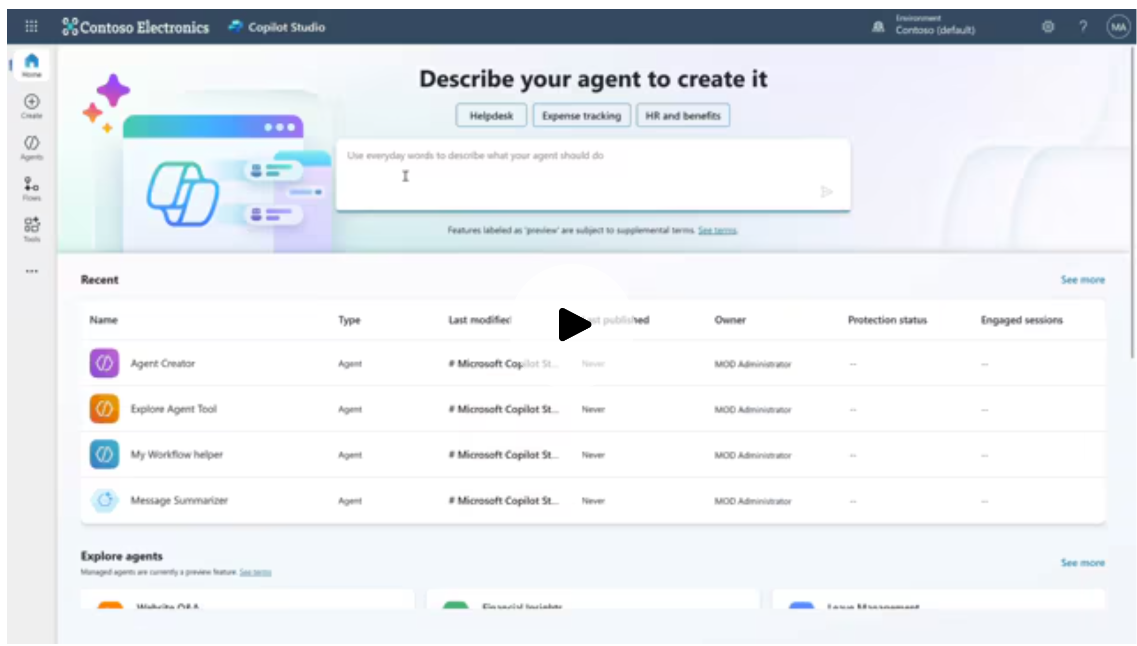Select the HR and benefits suggestion chip
The height and width of the screenshot is (646, 1137).
683,116
